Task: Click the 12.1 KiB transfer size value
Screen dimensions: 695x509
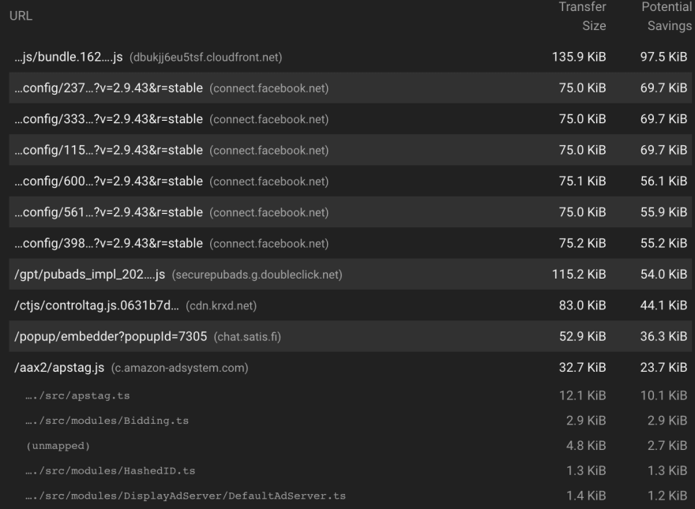Action: (x=582, y=395)
